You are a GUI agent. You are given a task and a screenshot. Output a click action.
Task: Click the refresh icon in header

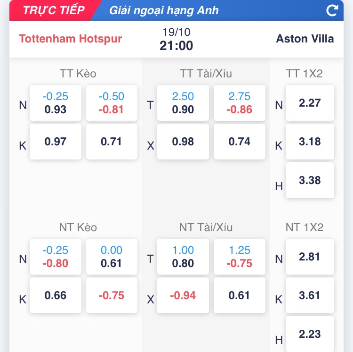(x=332, y=10)
